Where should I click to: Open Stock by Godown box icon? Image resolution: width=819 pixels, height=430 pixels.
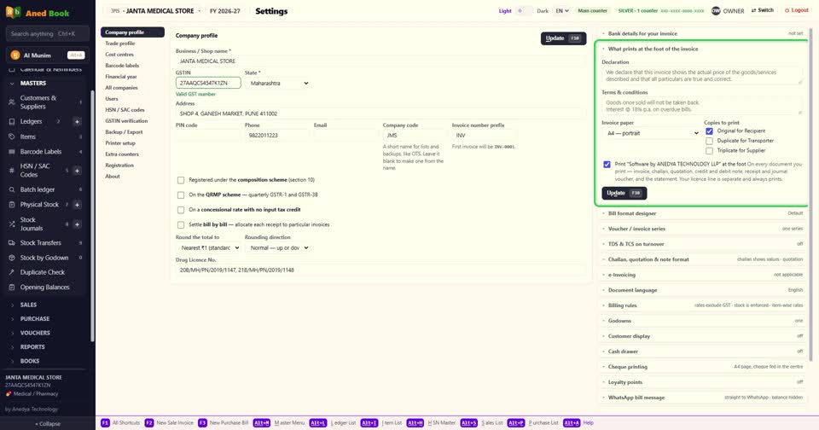tap(11, 258)
